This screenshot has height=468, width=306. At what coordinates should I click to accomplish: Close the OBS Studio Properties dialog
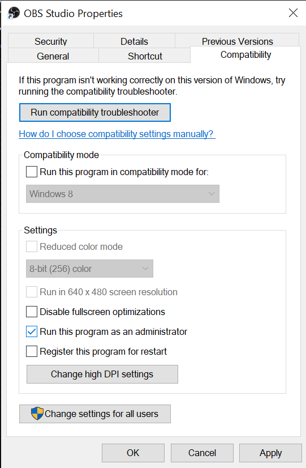pos(293,13)
